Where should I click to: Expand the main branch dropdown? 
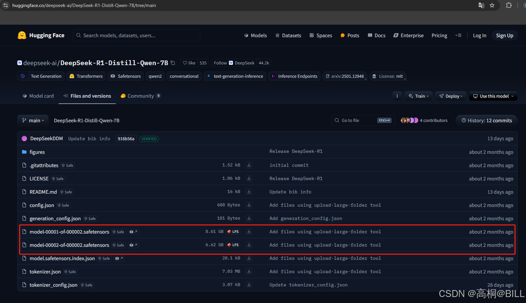33,120
